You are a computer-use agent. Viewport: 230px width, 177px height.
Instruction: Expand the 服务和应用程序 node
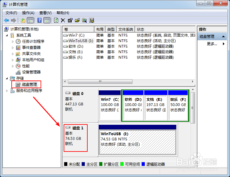pyautogui.click(x=7, y=91)
